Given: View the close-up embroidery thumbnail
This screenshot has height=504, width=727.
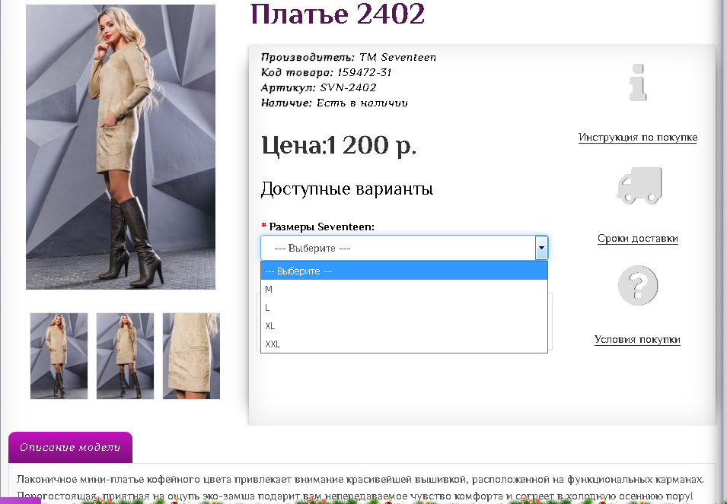Looking at the screenshot, I should pos(191,356).
